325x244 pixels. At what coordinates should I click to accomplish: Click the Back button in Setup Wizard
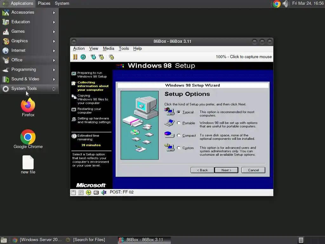pyautogui.click(x=202, y=170)
